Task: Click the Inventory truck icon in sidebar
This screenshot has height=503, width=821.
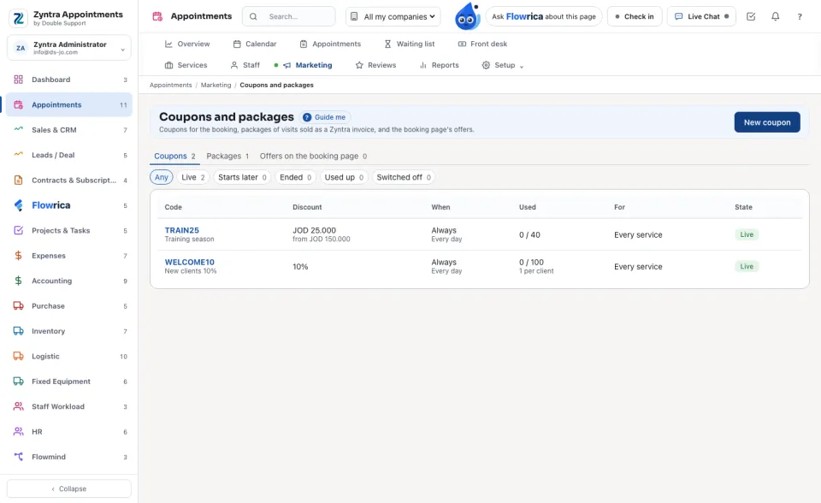Action: [18, 331]
